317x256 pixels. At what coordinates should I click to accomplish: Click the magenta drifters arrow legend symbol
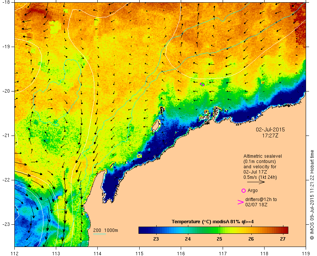(x=240, y=202)
